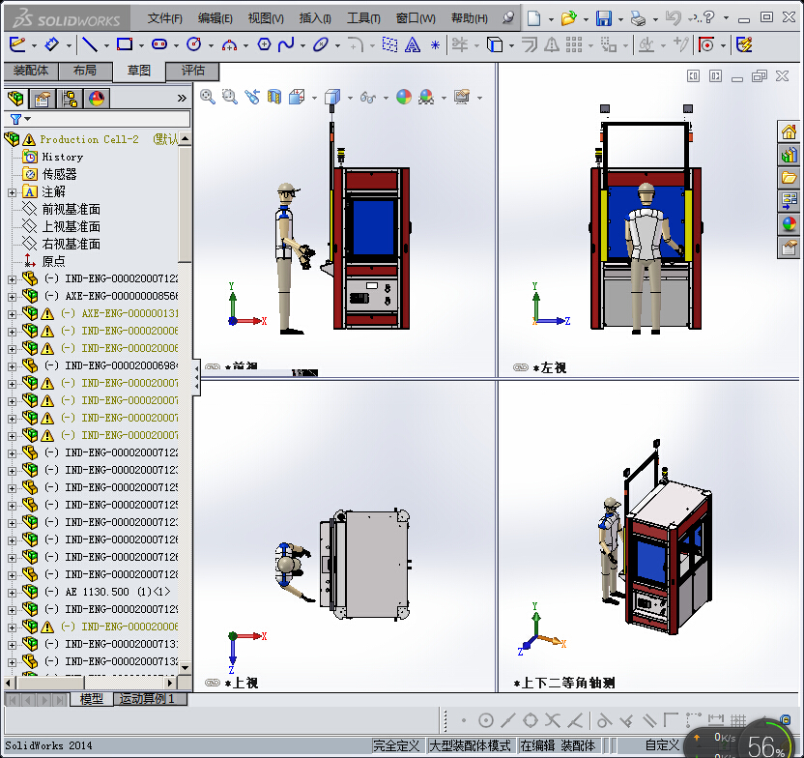Screen dimensions: 804x758
Task: Open FeatureManager design tree tab
Action: point(15,98)
